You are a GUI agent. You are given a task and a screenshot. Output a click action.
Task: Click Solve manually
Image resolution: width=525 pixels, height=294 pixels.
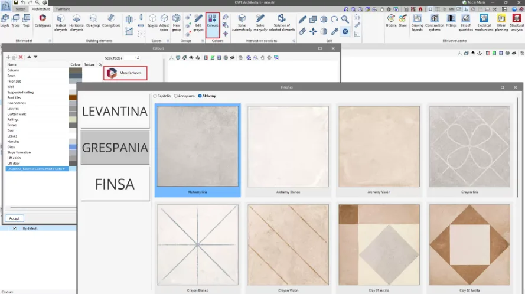tap(260, 23)
